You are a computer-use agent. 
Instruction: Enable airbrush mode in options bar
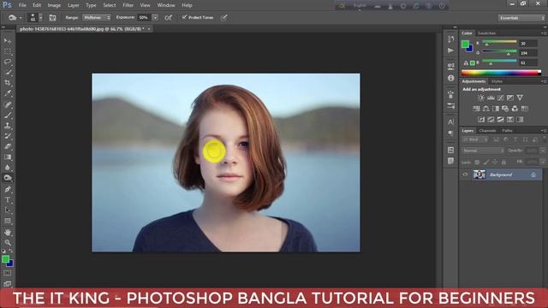168,17
